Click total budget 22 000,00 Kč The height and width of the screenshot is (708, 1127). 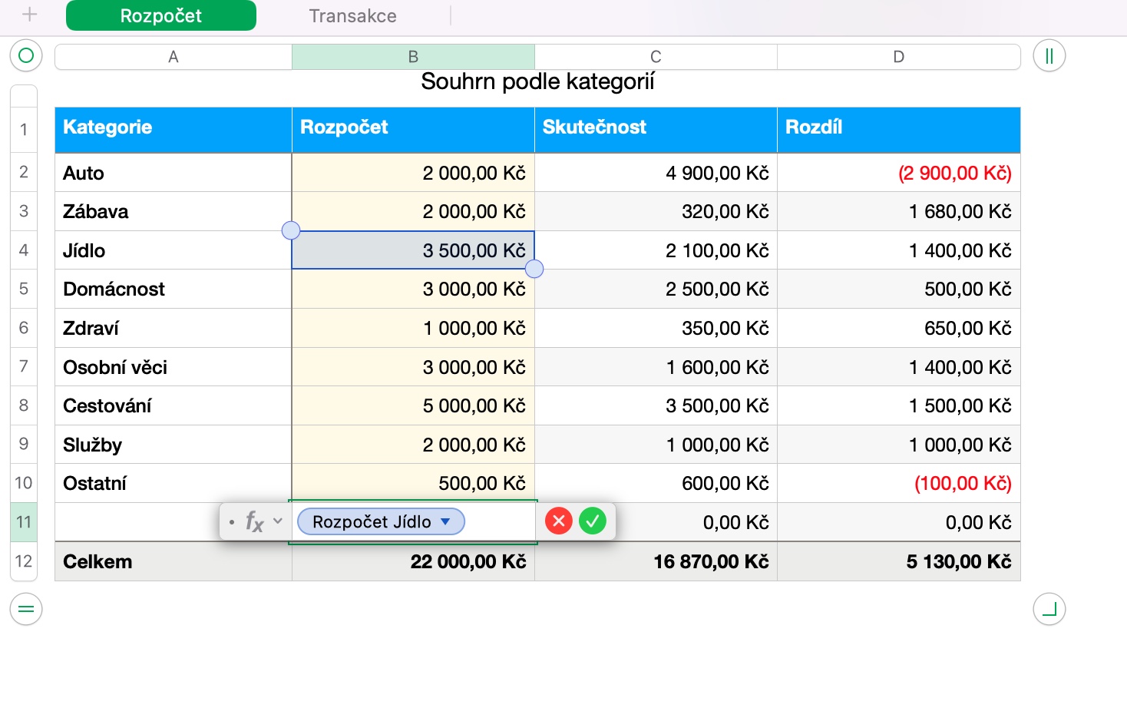coord(413,561)
